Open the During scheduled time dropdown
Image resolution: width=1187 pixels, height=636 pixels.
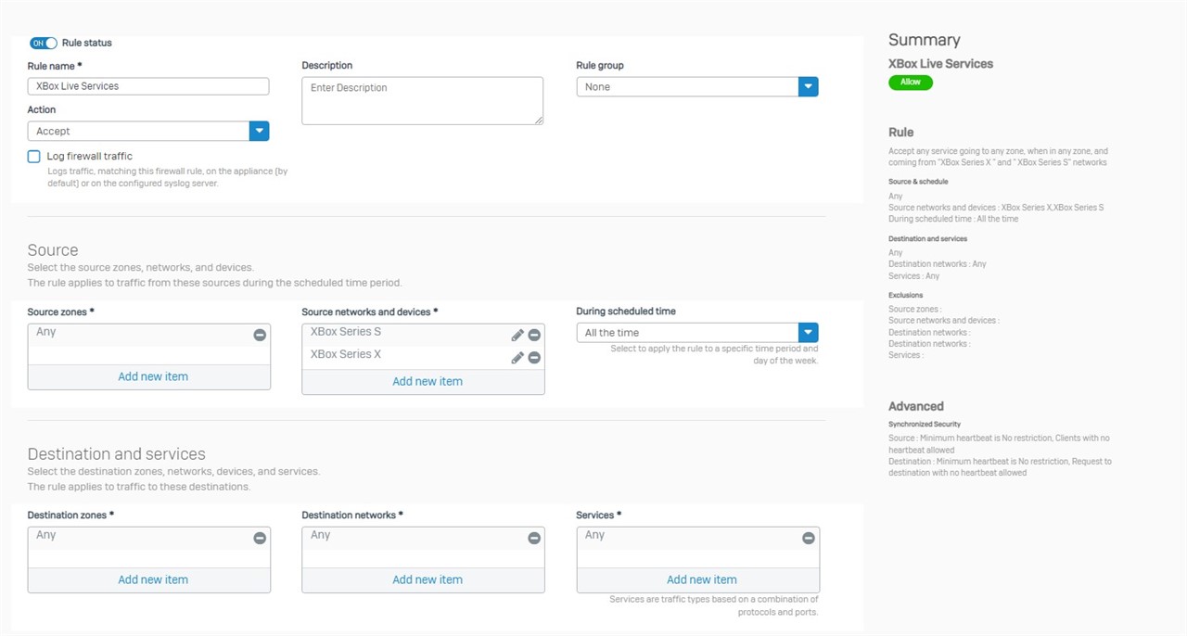[x=696, y=332]
